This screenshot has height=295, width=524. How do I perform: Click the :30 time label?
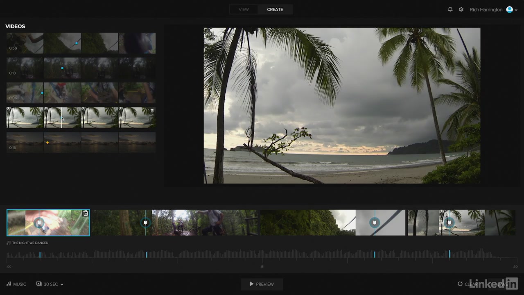pos(515,267)
